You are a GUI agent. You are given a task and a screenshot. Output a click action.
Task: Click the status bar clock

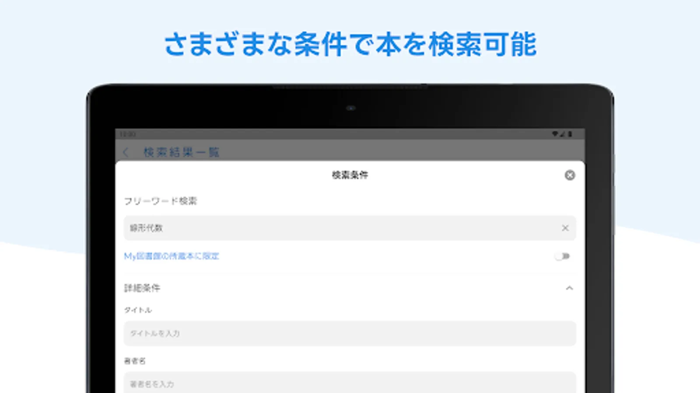click(127, 134)
